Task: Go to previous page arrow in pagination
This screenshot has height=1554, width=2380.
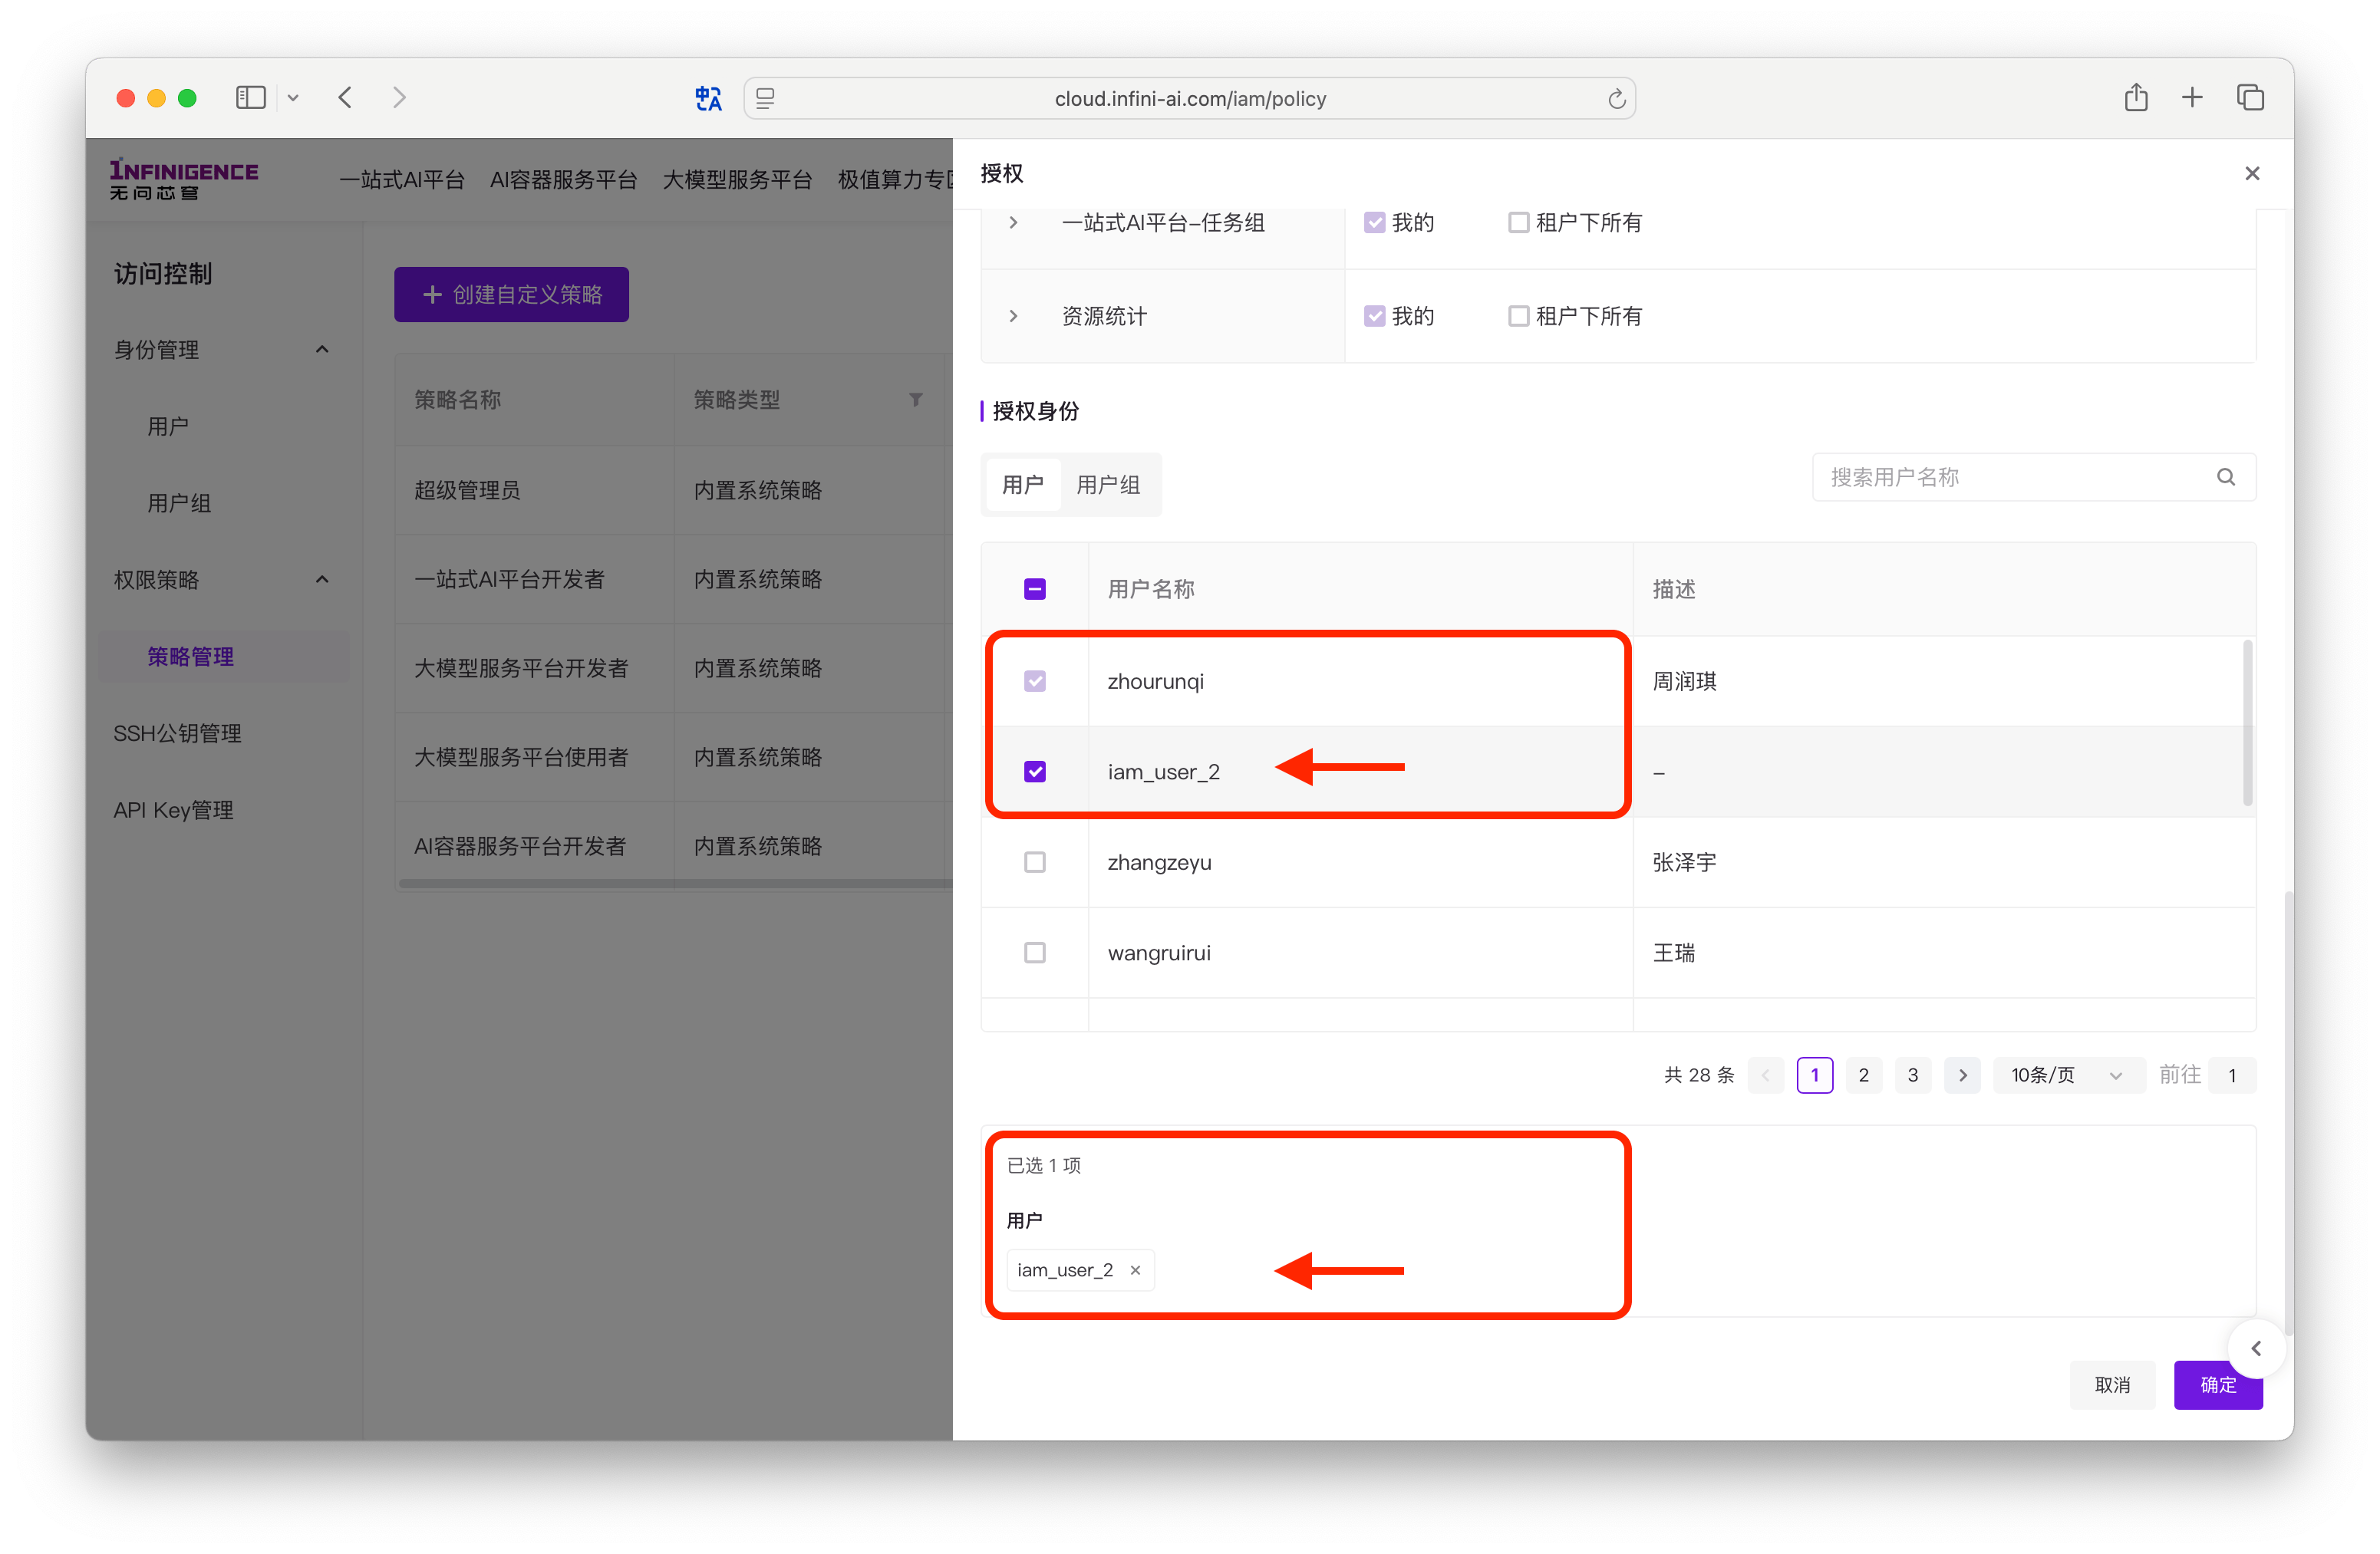Action: [1765, 1075]
